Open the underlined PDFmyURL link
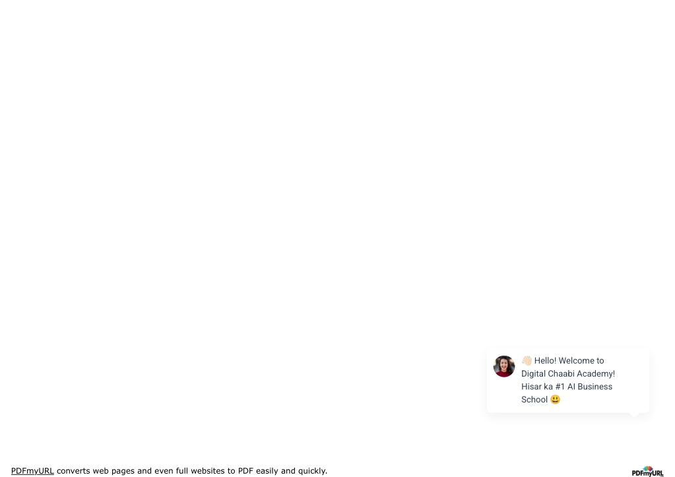The height and width of the screenshot is (477, 675). (x=32, y=470)
